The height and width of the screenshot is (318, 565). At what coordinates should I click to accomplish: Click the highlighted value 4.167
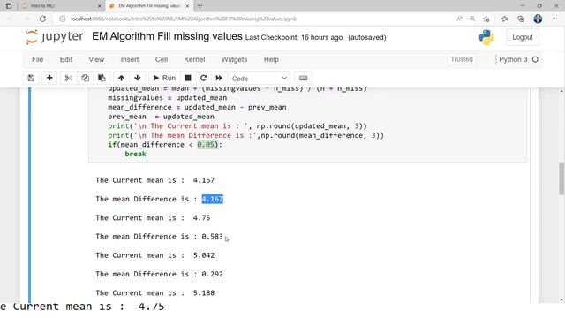pyautogui.click(x=212, y=199)
